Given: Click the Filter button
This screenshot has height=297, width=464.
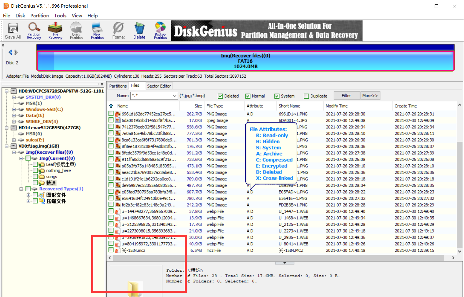Looking at the screenshot, I should pyautogui.click(x=346, y=96).
